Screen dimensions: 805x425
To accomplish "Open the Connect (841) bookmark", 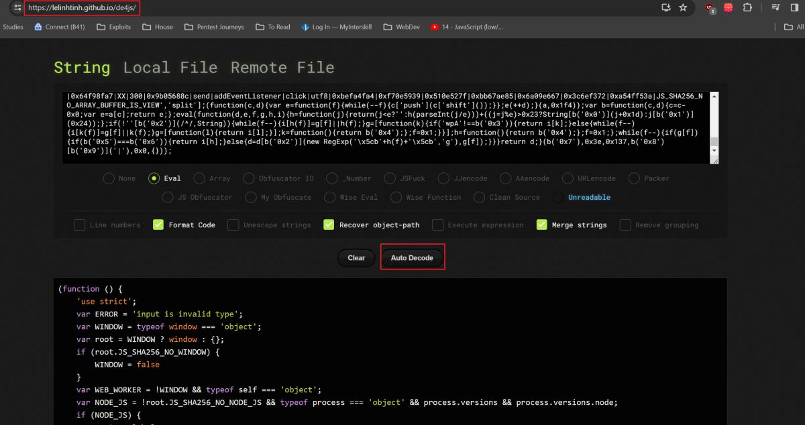I will pyautogui.click(x=60, y=27).
